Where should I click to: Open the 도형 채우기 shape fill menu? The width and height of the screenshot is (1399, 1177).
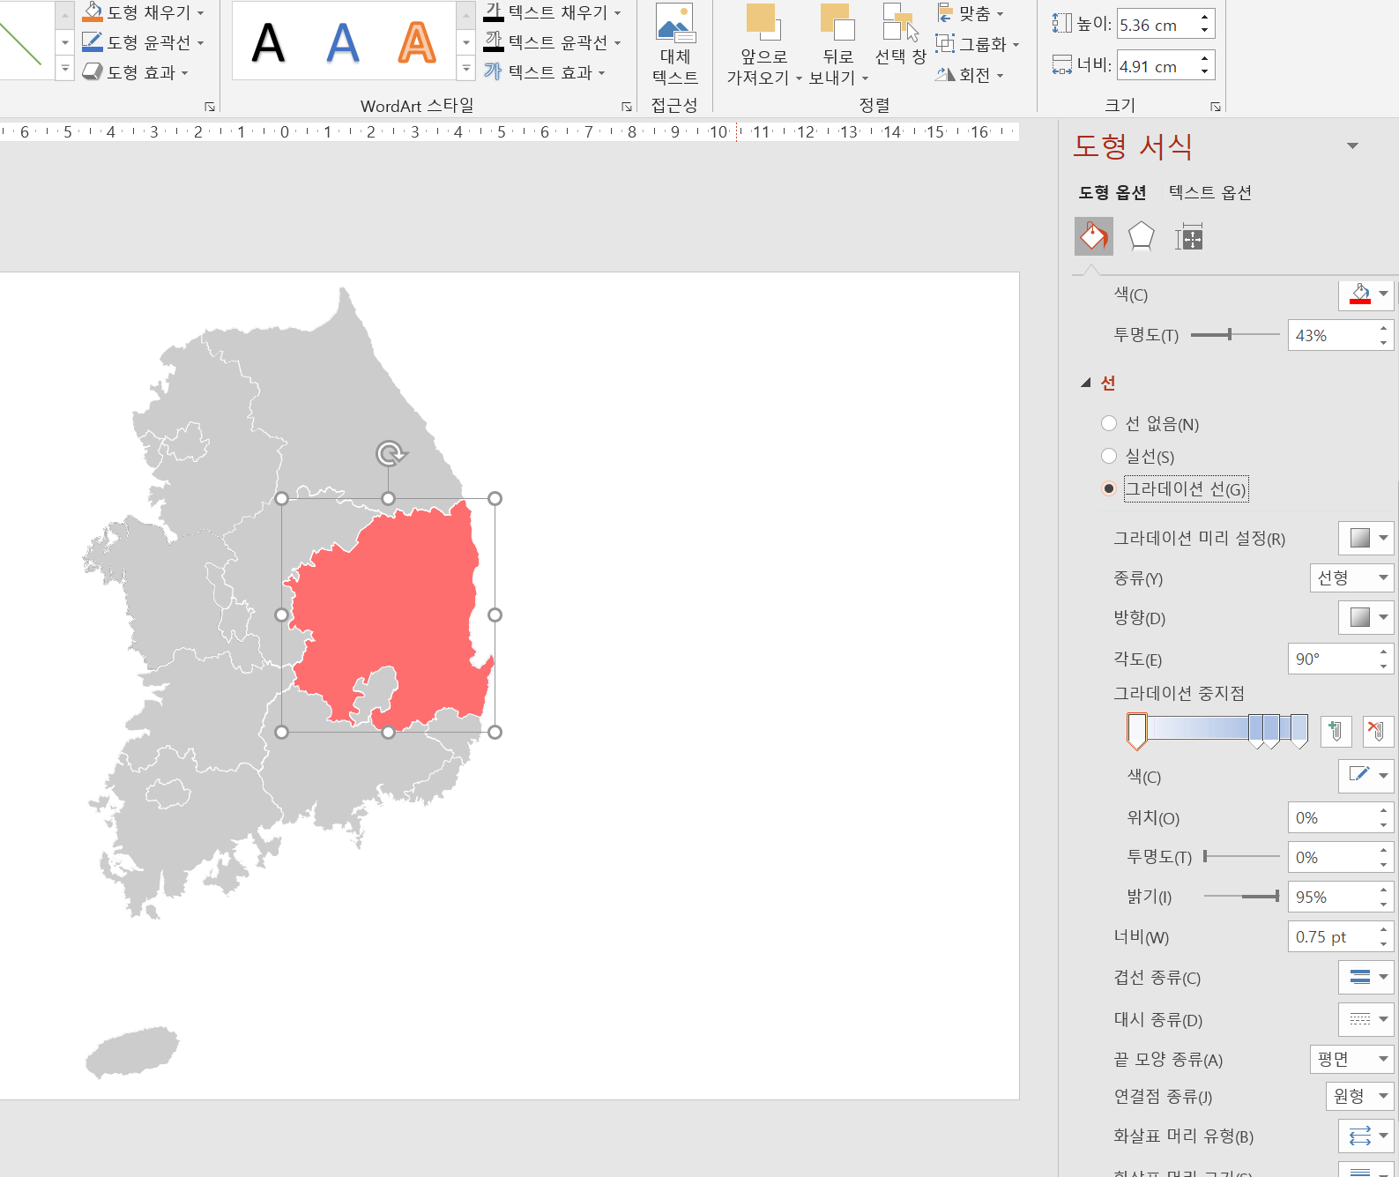click(143, 12)
